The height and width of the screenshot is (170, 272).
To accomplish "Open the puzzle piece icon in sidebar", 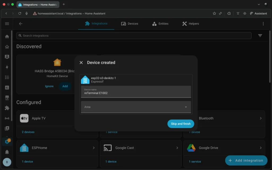I will tap(7, 108).
